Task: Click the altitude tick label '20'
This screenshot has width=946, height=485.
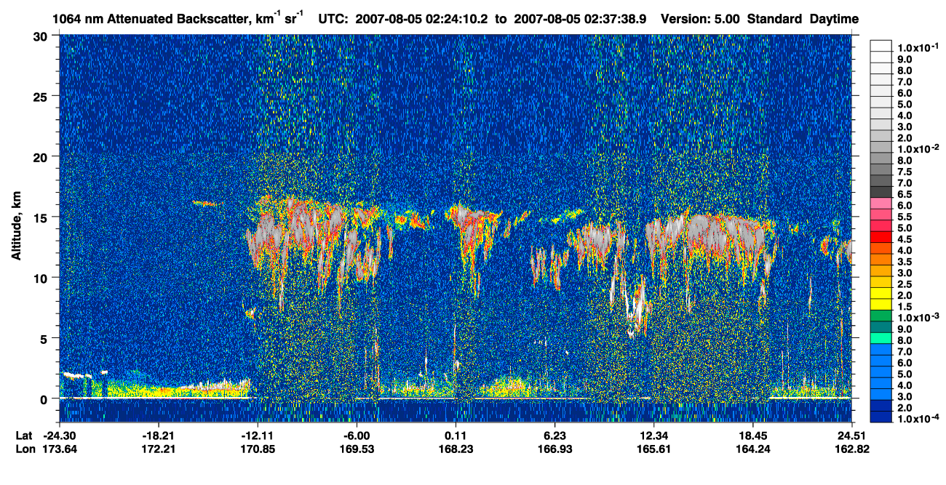Action: pyautogui.click(x=42, y=156)
